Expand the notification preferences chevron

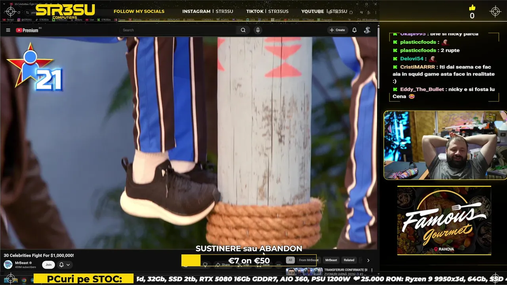point(68,265)
